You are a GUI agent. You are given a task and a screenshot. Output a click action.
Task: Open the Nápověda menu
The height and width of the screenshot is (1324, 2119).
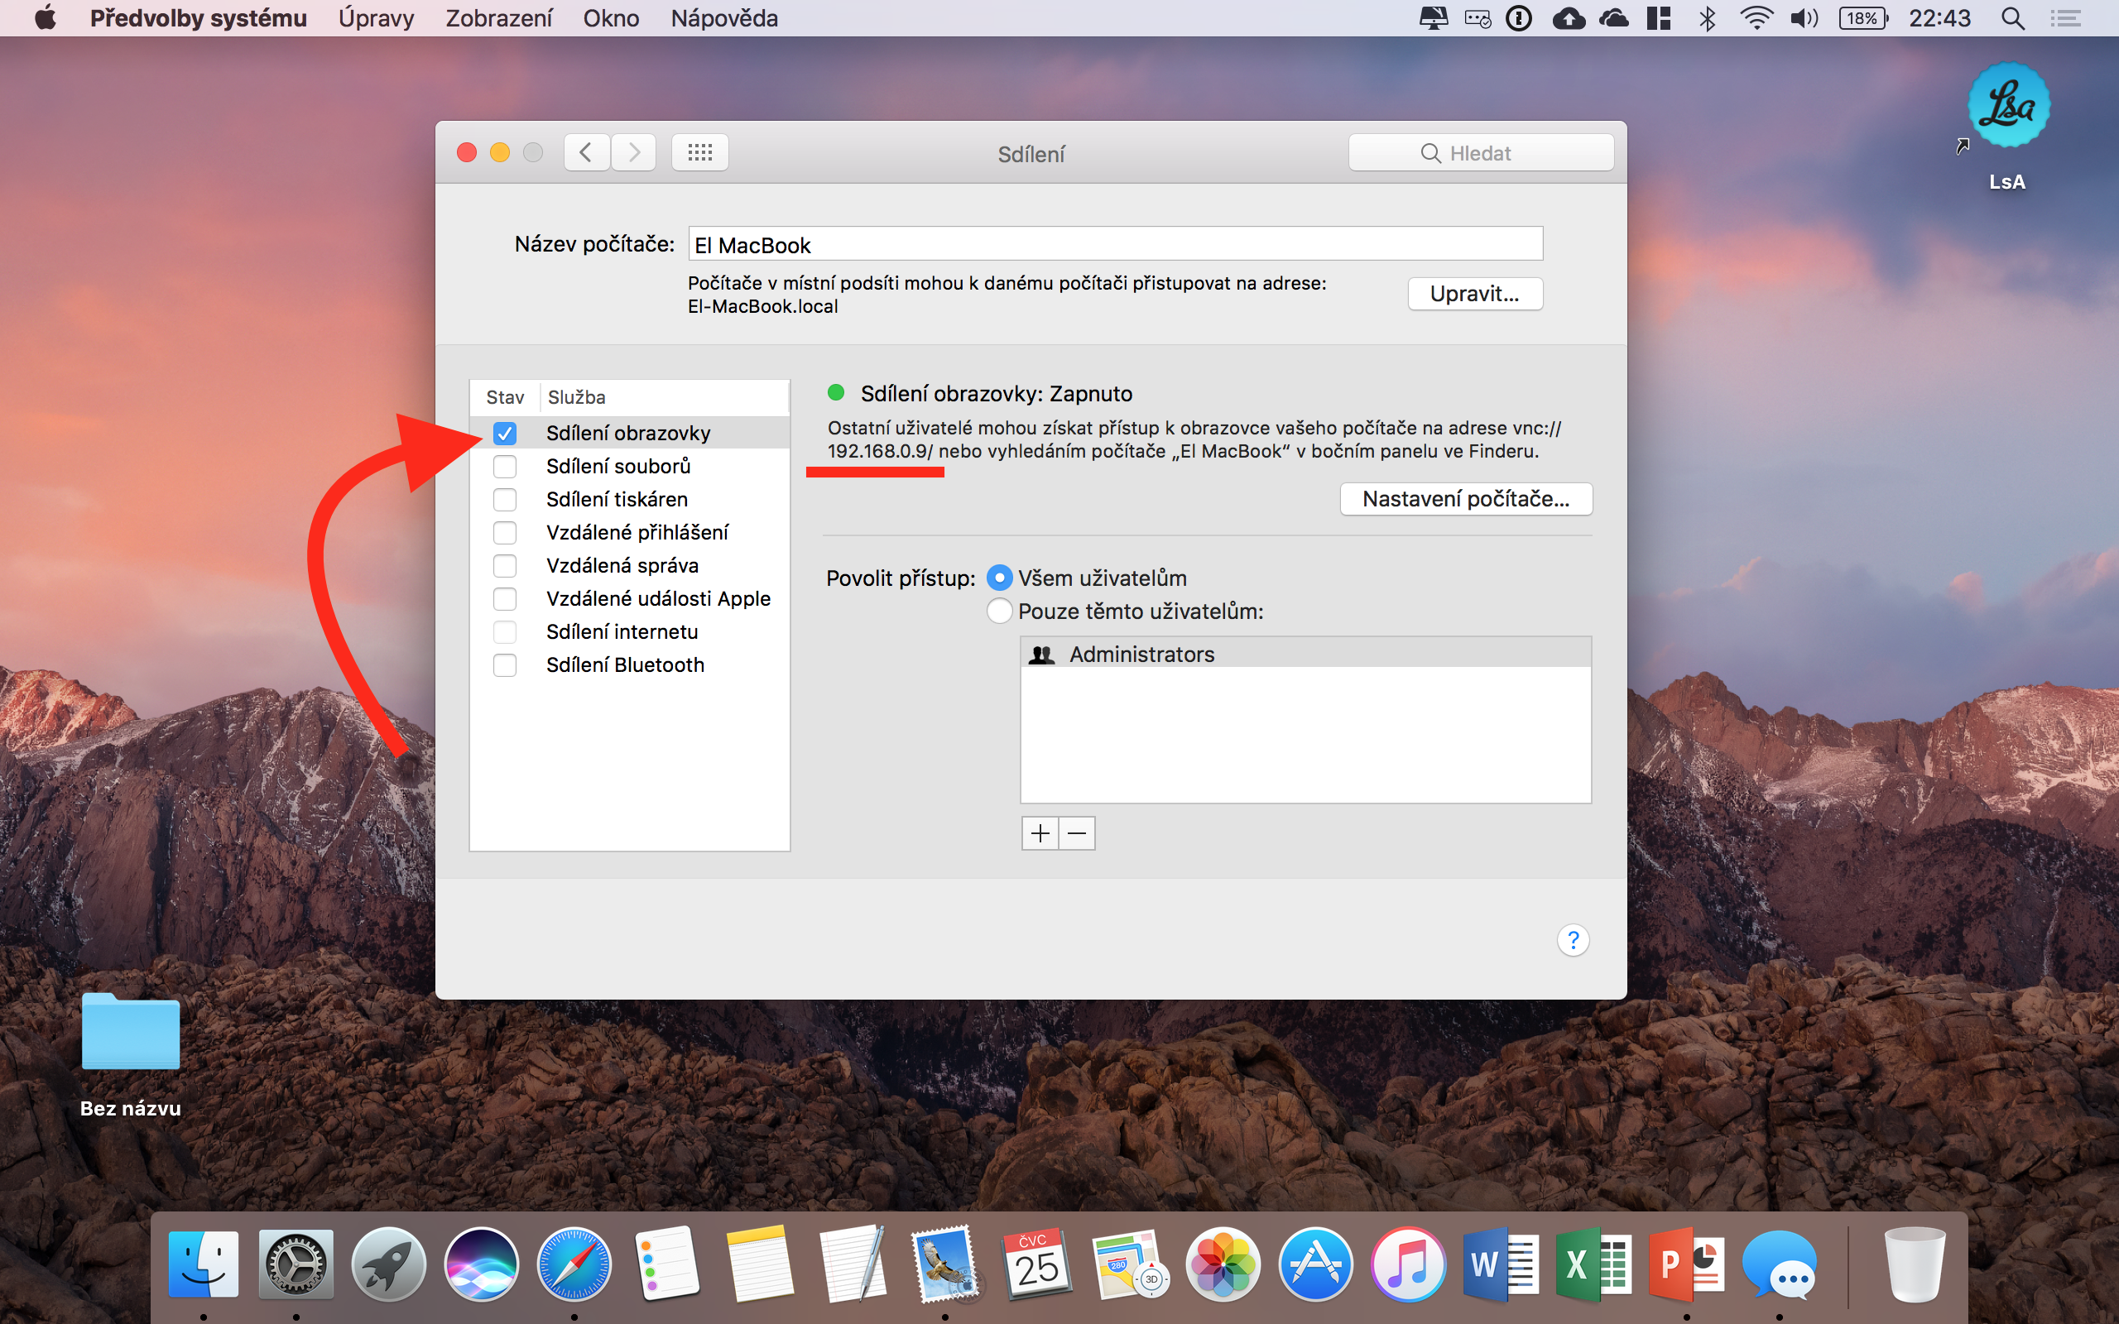click(724, 18)
